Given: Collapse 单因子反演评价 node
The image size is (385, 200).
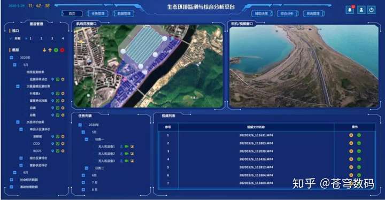Looking at the screenshot, I should click(x=21, y=129).
